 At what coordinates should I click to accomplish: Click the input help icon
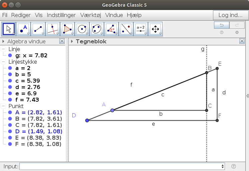coord(234,166)
